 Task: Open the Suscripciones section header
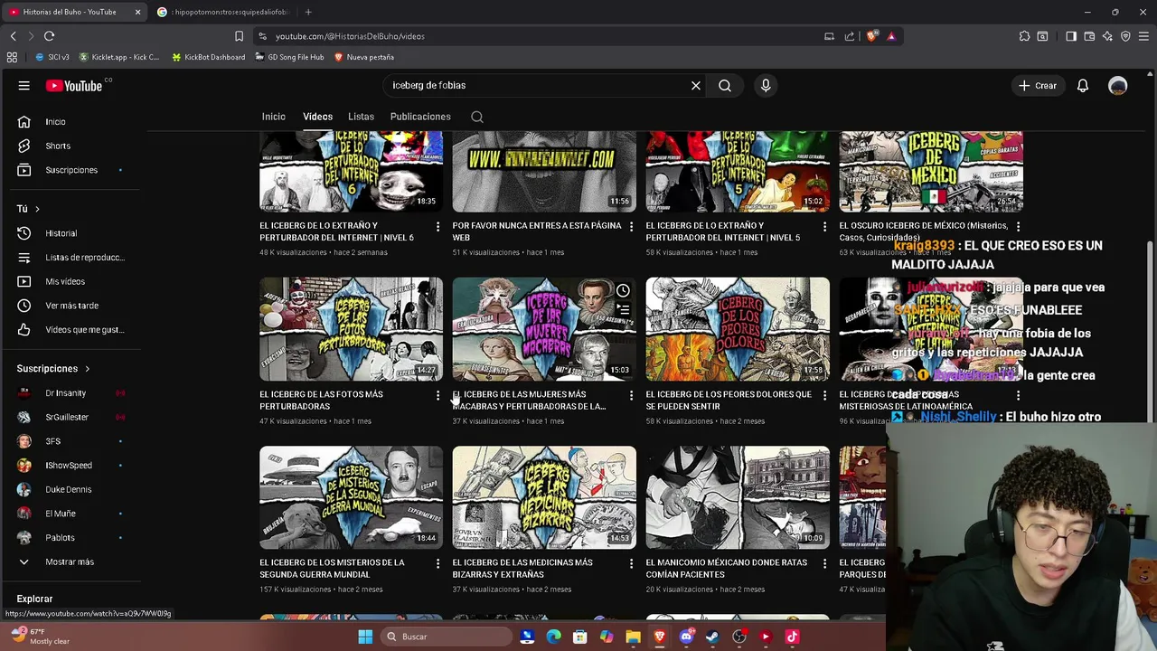click(x=52, y=369)
